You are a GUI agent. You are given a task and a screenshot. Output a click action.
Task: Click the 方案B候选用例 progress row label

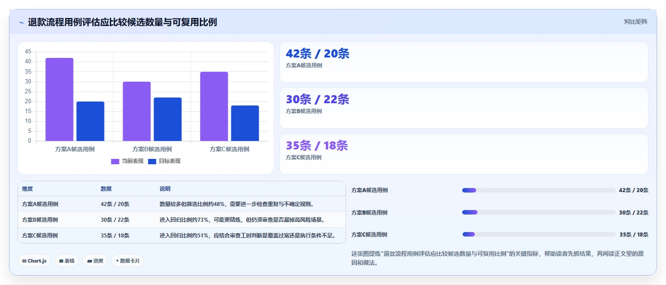[369, 212]
